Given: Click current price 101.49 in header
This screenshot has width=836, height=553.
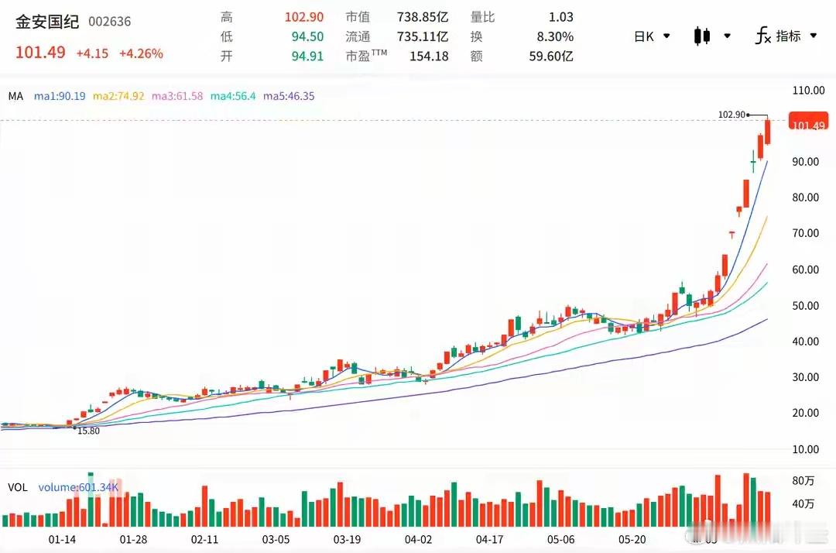Looking at the screenshot, I should [x=40, y=52].
